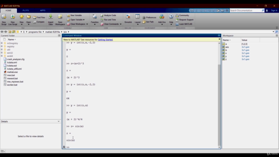This screenshot has width=279, height=157.
Task: Click Sign In
Action: pos(274,10)
